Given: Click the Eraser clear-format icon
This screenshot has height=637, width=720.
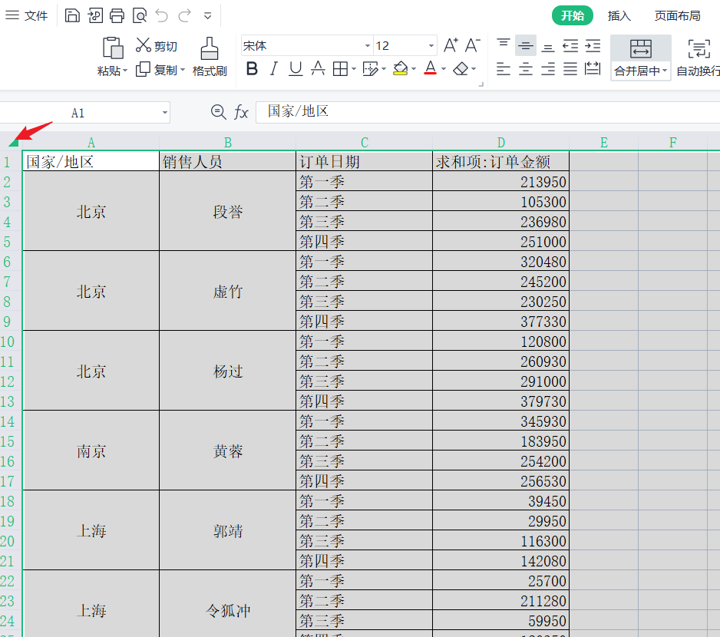Looking at the screenshot, I should point(461,69).
